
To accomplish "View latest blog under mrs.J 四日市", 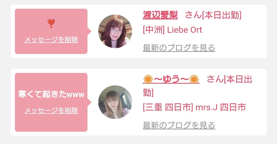I will pyautogui.click(x=179, y=125).
